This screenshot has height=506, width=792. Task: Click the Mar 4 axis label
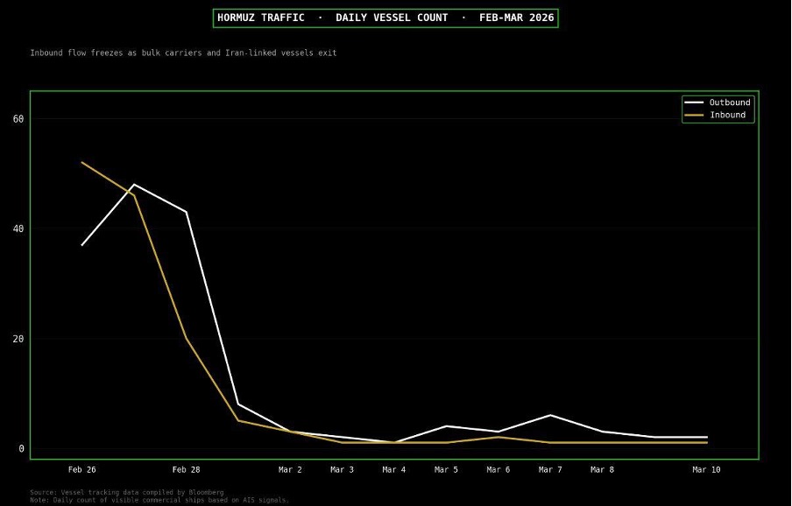[394, 469]
